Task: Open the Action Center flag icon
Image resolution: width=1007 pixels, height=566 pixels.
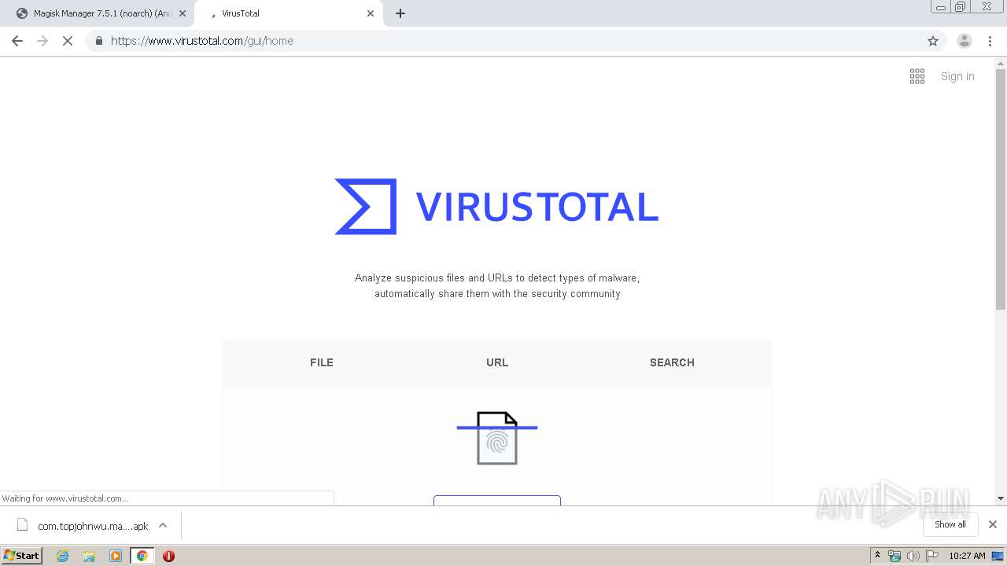Action: pos(932,556)
